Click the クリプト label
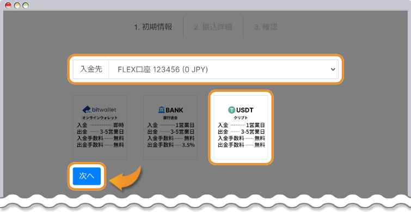Image resolution: width=411 pixels, height=212 pixels. pyautogui.click(x=241, y=117)
